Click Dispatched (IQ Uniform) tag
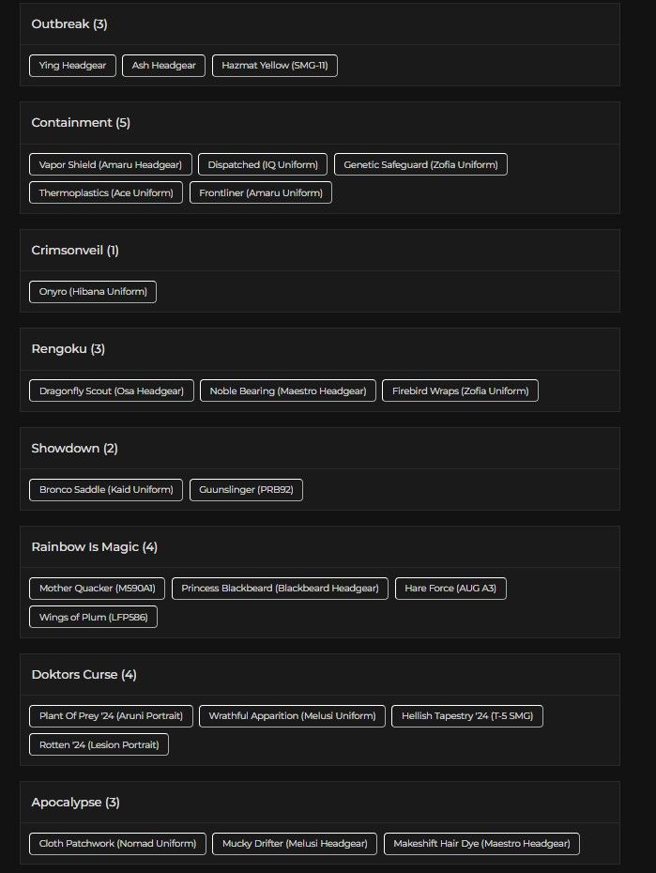 pos(263,164)
